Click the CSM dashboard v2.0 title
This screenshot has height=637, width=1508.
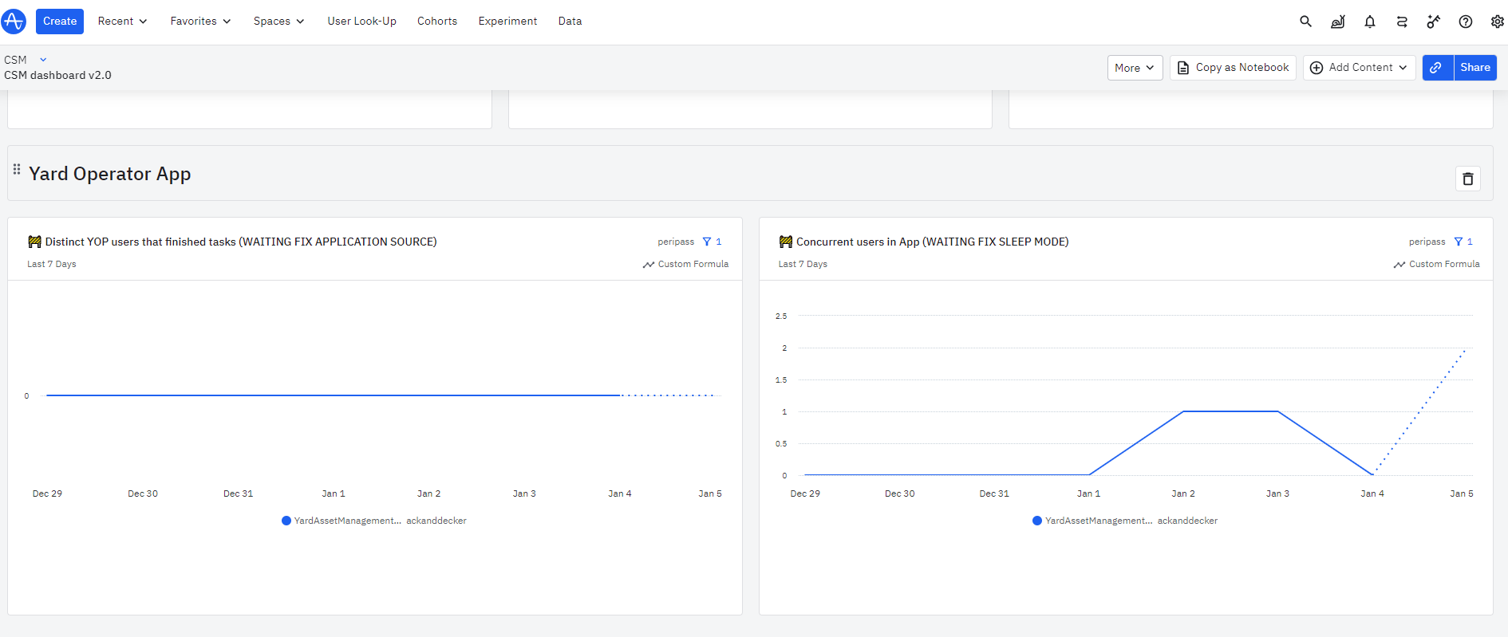(x=57, y=75)
